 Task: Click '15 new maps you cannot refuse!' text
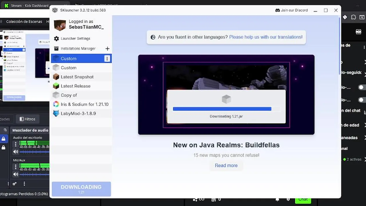[226, 155]
